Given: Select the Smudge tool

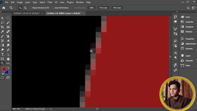Looking at the screenshot, I should [x=8, y=45].
